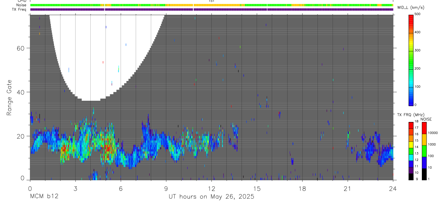Select the "Noise" row label at top
This screenshot has height=204, width=442.
click(21, 5)
